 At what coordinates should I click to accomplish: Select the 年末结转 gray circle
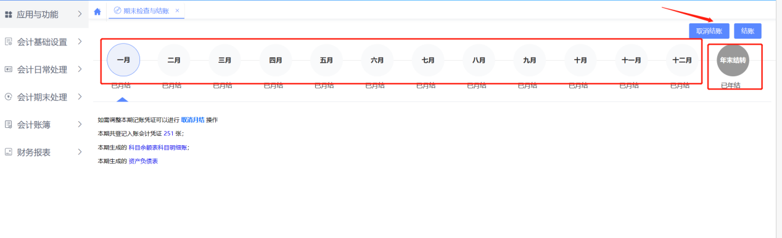[x=733, y=60]
